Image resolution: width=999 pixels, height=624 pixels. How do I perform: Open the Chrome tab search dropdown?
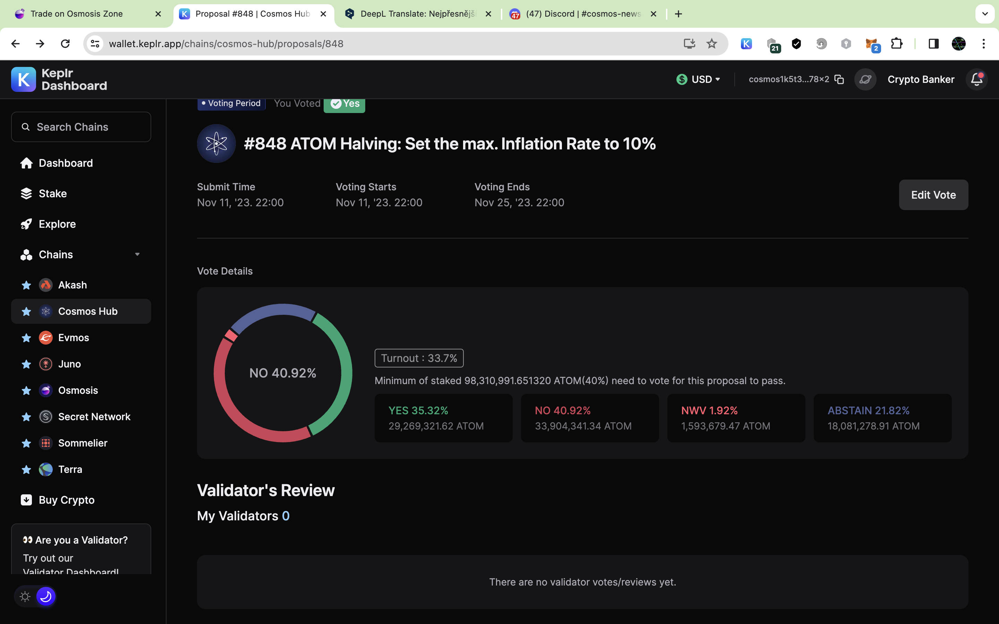tap(984, 14)
